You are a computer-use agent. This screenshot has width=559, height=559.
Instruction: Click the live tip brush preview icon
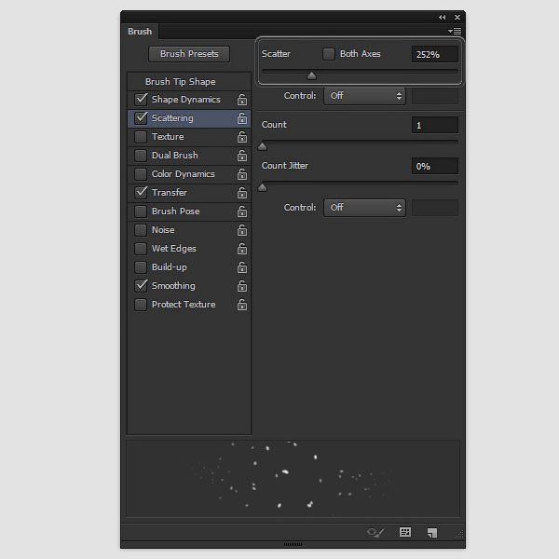(x=375, y=533)
